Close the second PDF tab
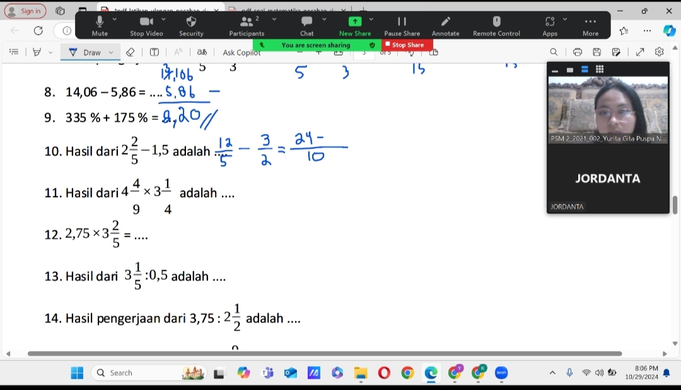This screenshot has width=681, height=390. (x=344, y=10)
